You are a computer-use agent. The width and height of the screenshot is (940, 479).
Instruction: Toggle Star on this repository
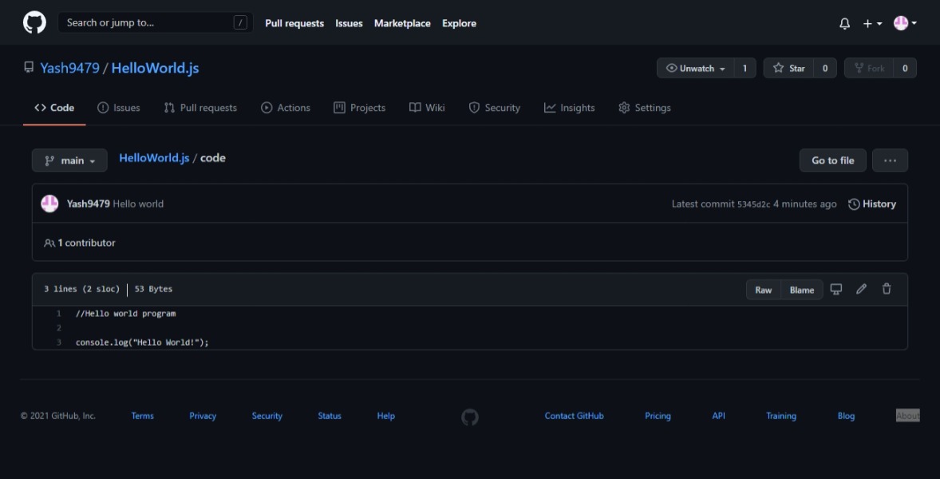pyautogui.click(x=788, y=69)
